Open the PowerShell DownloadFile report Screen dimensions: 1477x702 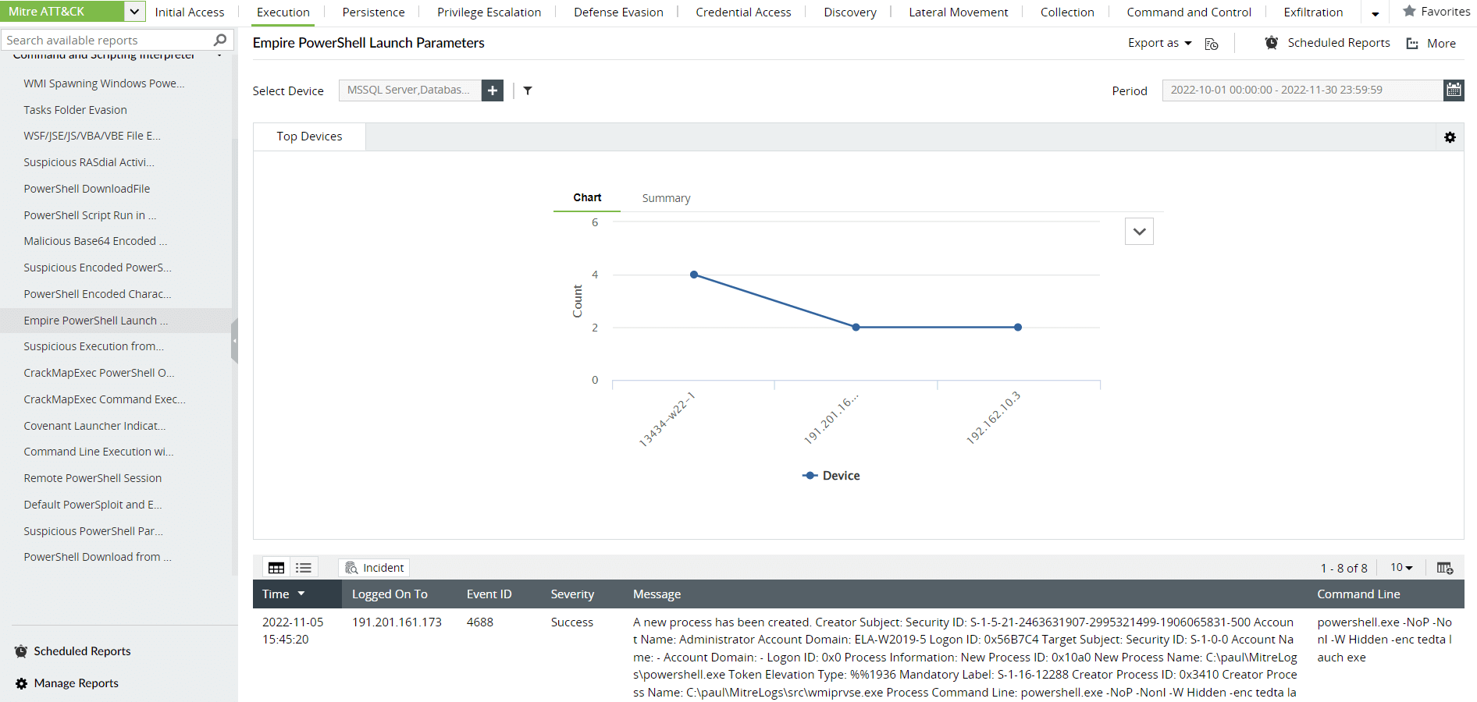(87, 189)
